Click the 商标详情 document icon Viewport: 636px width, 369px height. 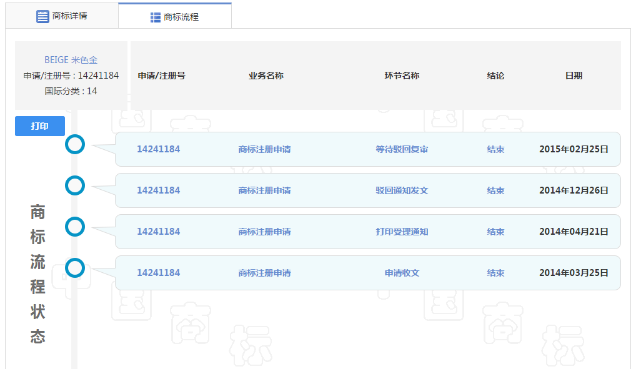coord(42,16)
